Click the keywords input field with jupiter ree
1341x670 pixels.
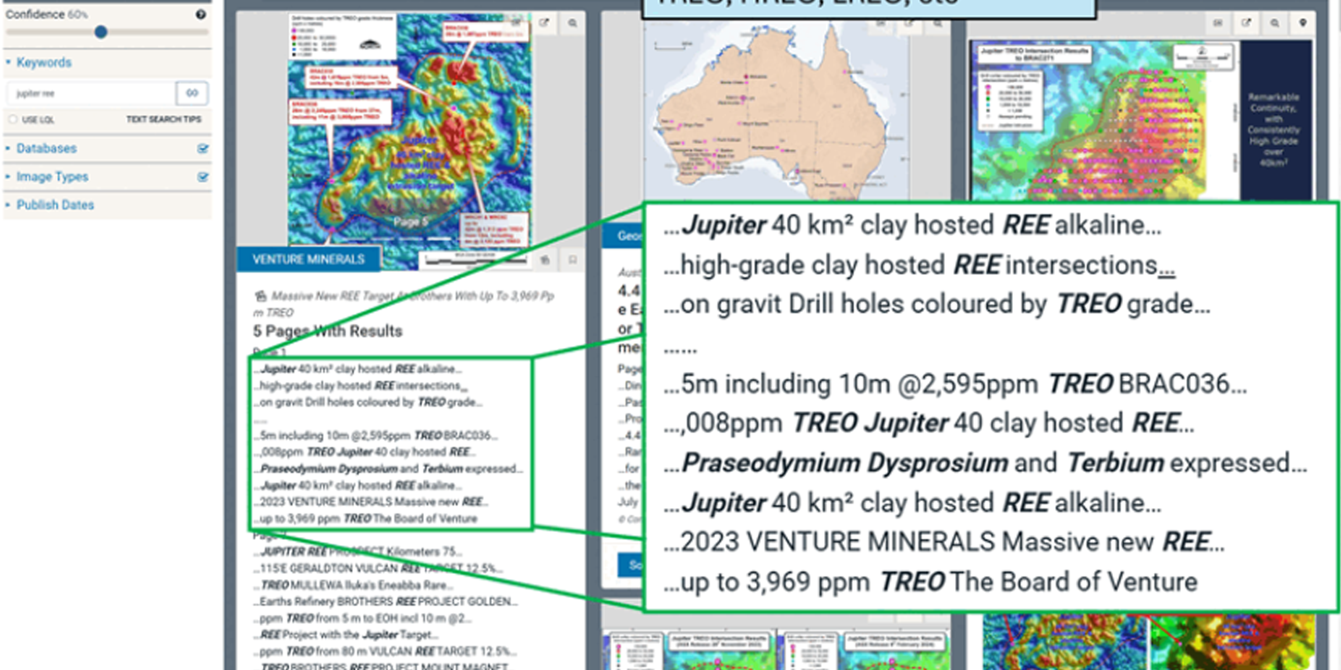[91, 93]
